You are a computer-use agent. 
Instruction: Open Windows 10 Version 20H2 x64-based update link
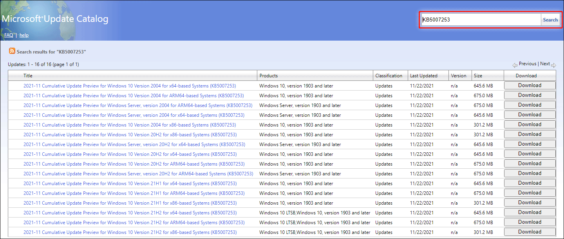(x=130, y=154)
